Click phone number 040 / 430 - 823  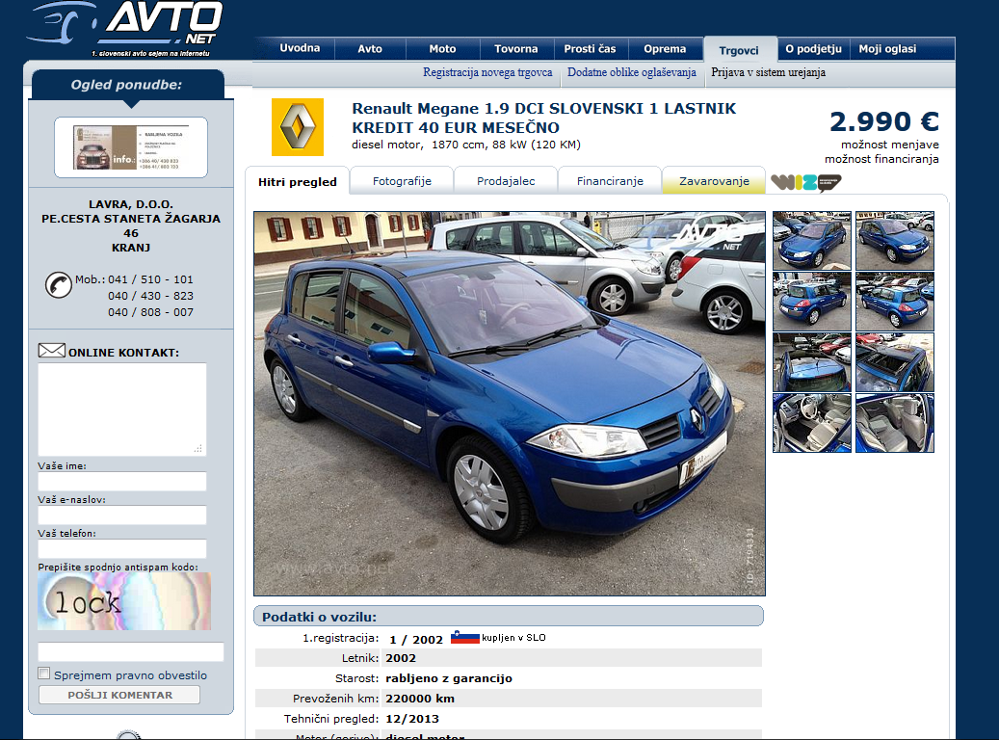[150, 297]
